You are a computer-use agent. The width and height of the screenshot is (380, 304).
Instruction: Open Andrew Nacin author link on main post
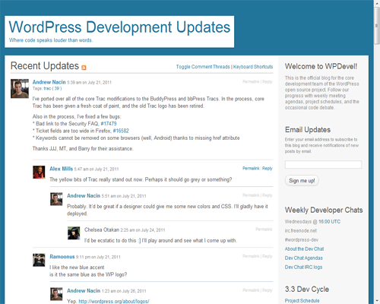[49, 82]
